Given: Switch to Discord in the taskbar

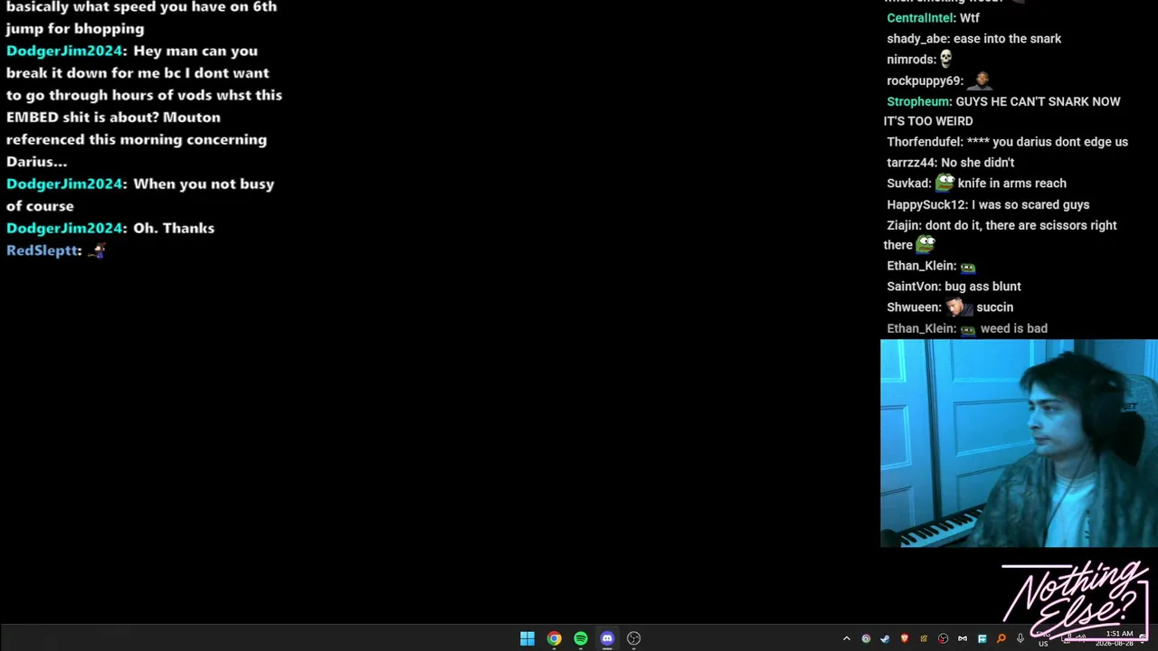Looking at the screenshot, I should coord(607,638).
